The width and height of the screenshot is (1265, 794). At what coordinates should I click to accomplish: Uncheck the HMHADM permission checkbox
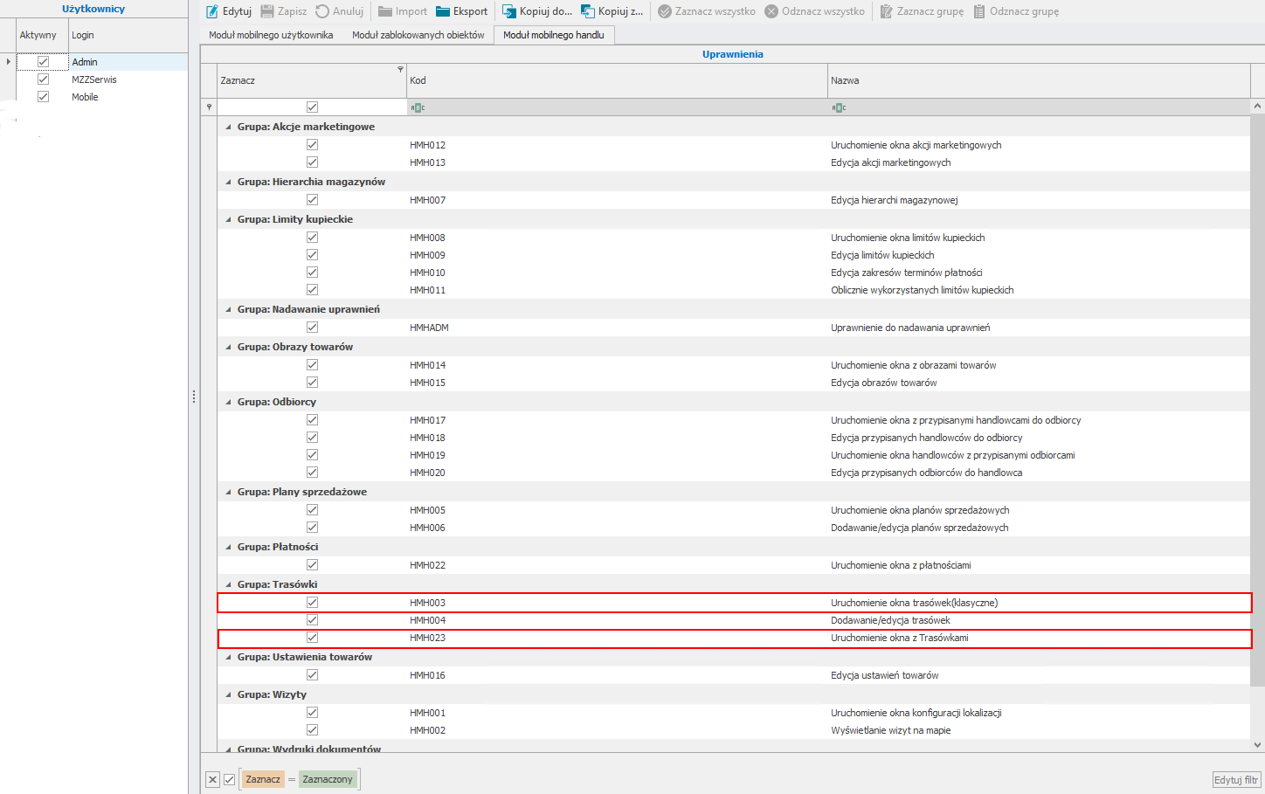(312, 328)
